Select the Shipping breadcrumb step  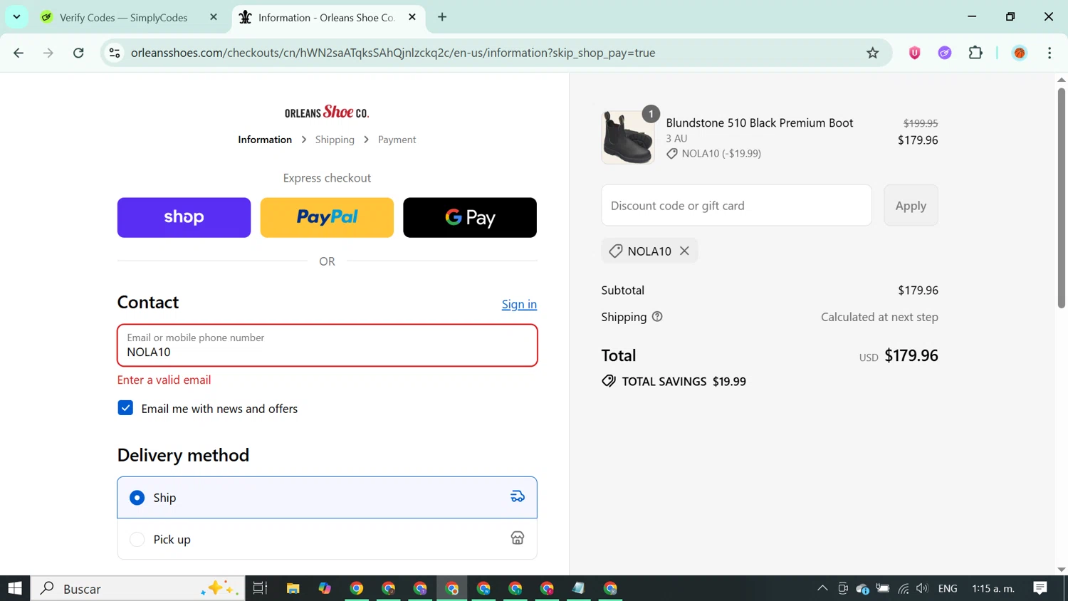tap(335, 140)
